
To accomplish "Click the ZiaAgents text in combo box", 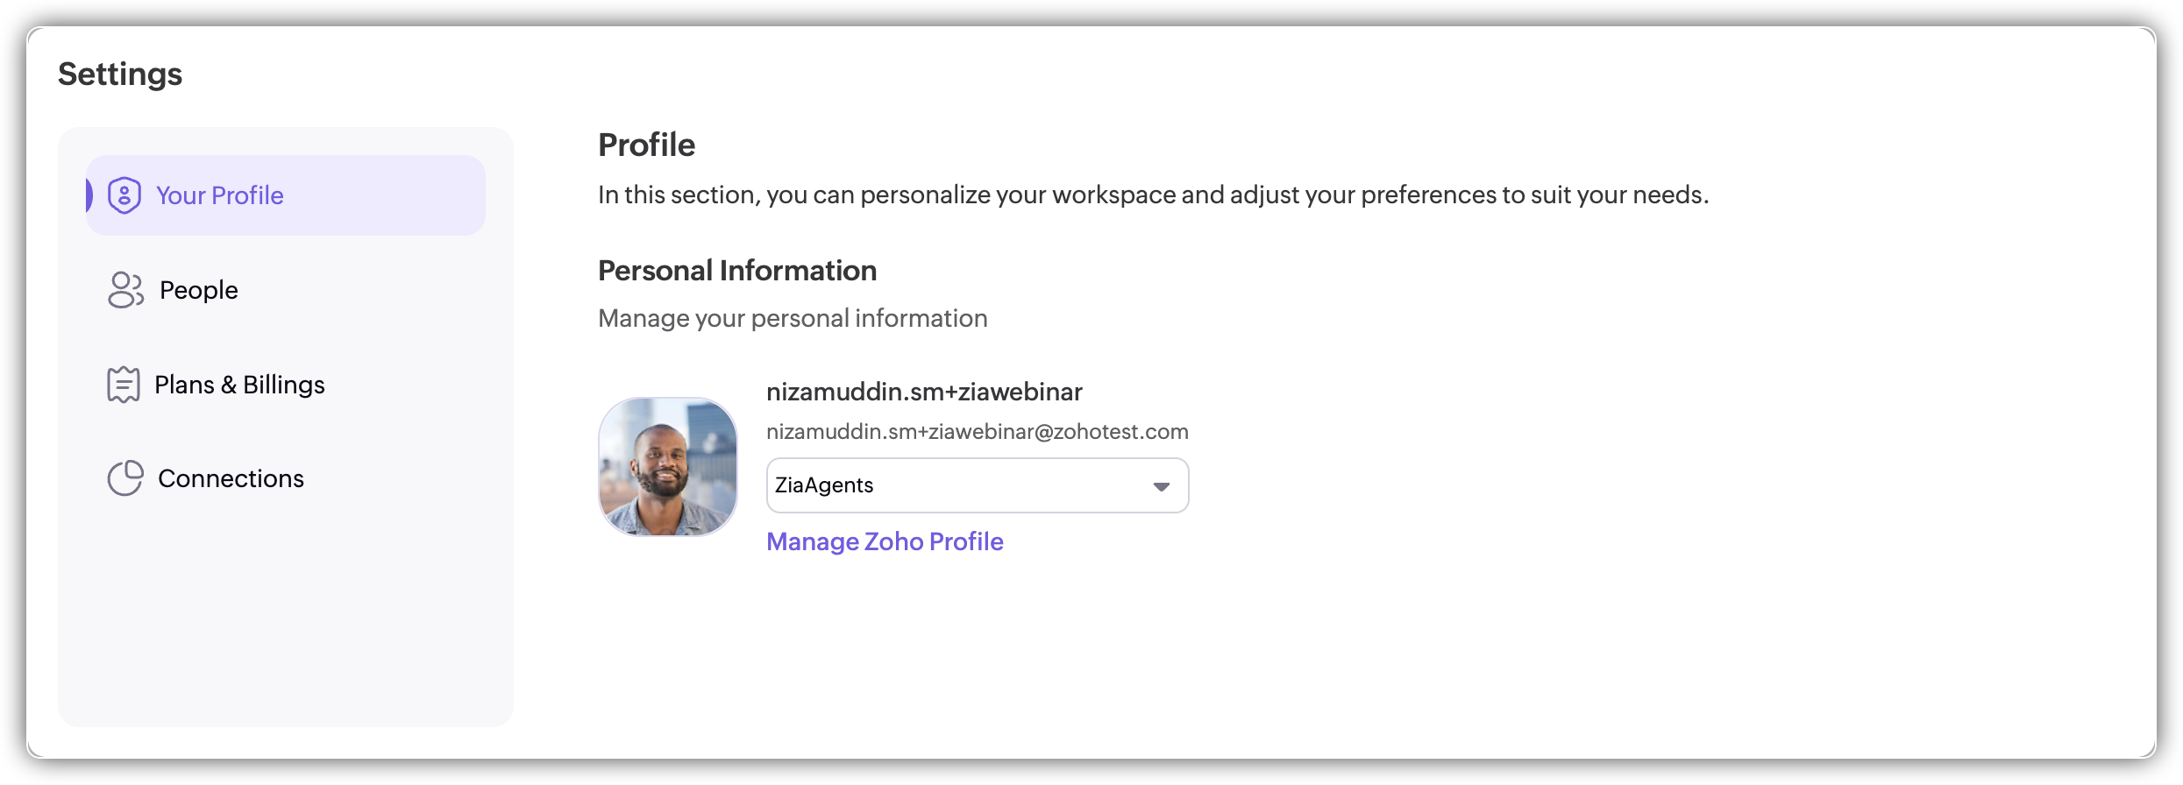I will point(824,485).
